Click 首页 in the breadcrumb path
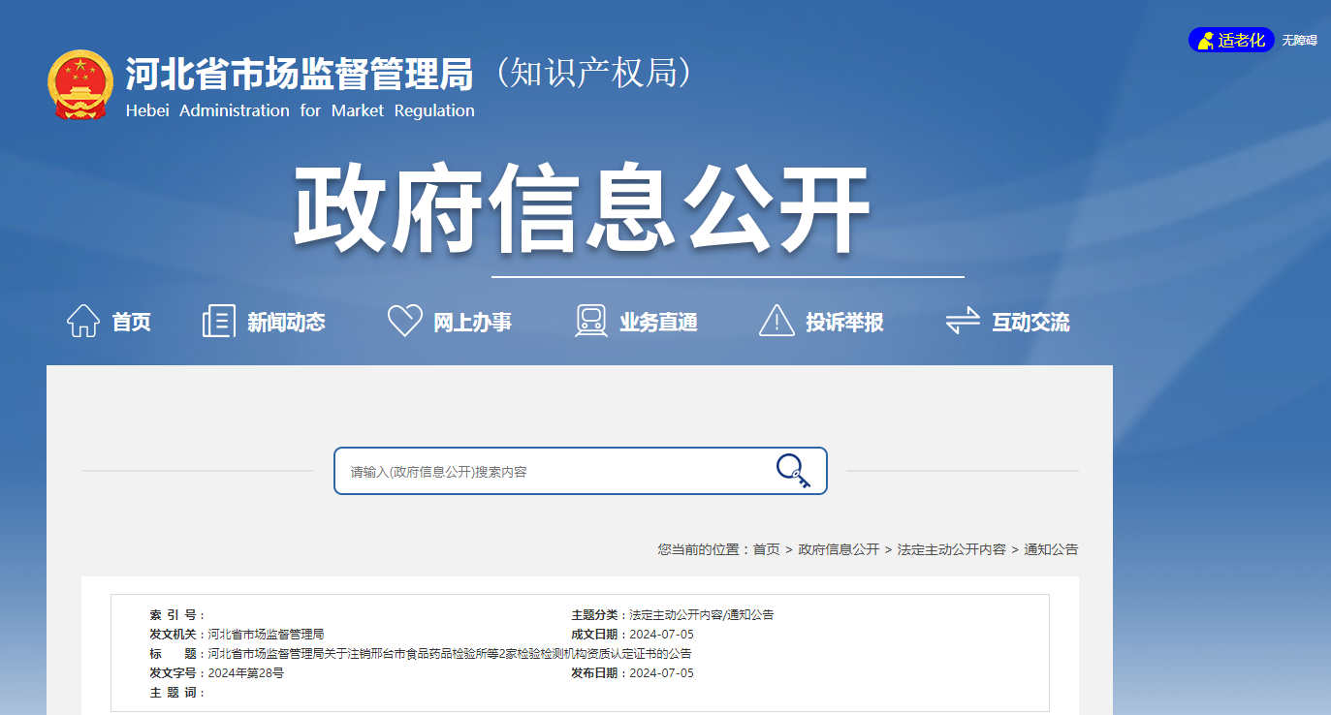This screenshot has height=715, width=1331. pos(766,549)
